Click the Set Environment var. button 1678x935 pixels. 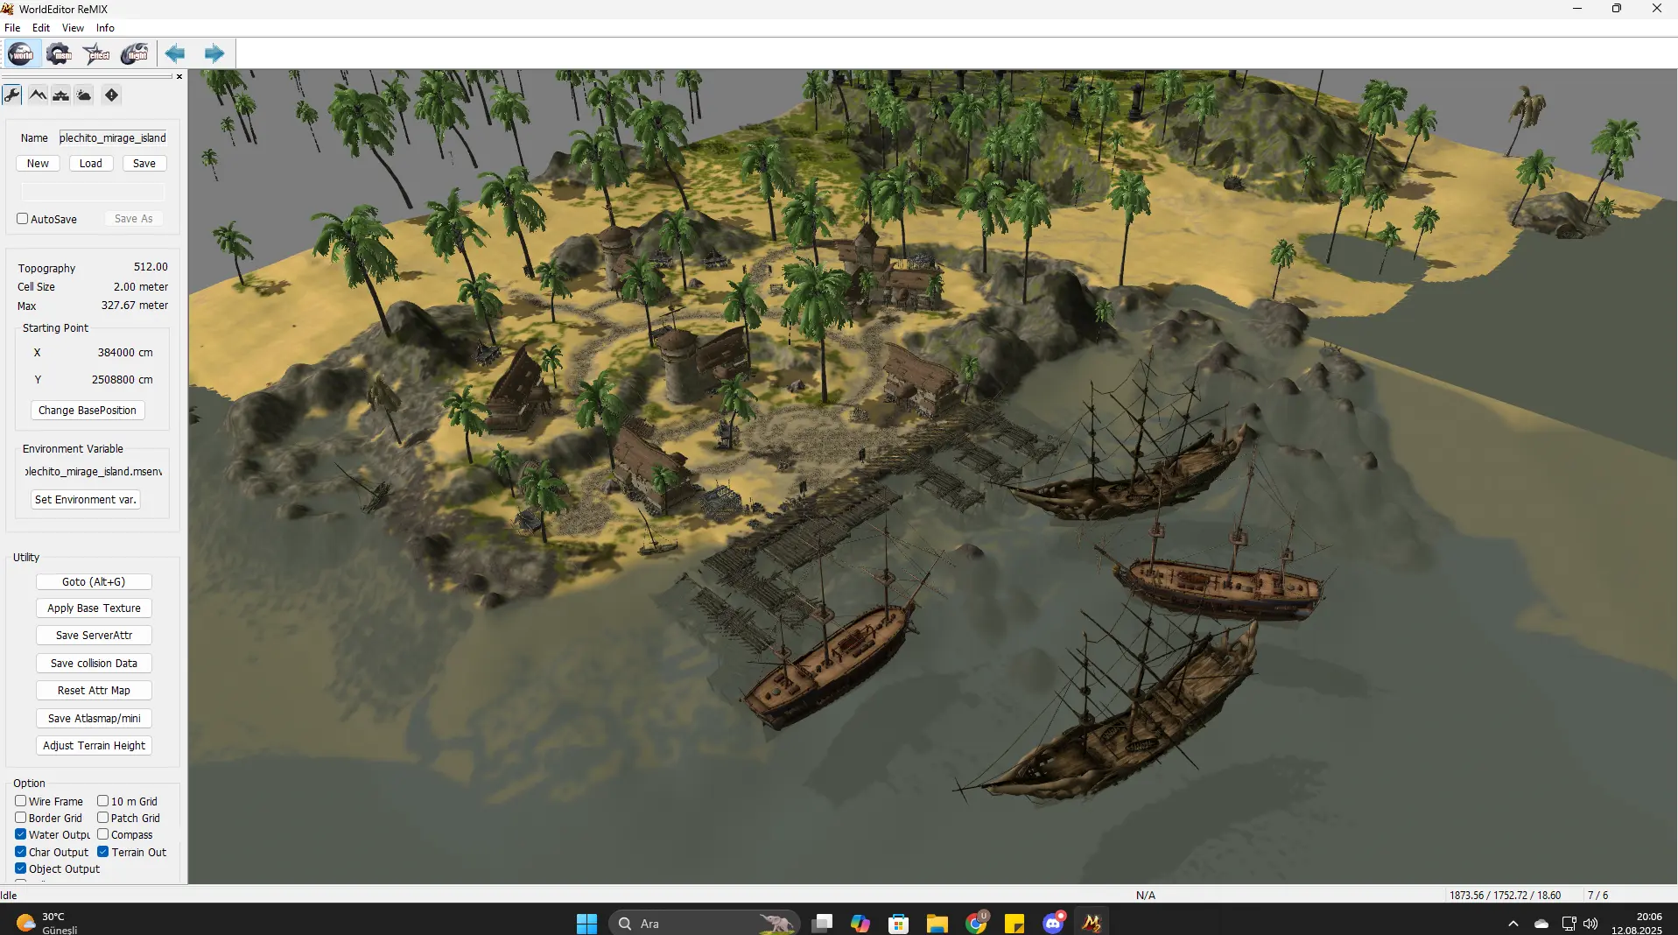(86, 500)
